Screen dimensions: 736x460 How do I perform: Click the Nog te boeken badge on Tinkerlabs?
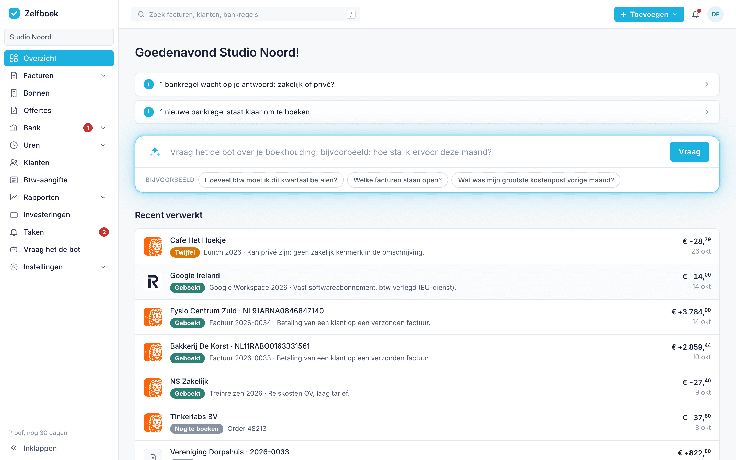click(x=197, y=429)
